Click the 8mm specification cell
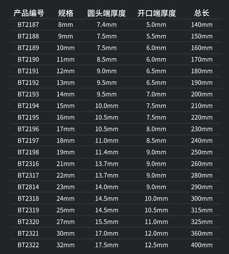229x254 pixels. pos(66,25)
